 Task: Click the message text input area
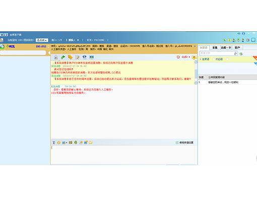(x=124, y=155)
